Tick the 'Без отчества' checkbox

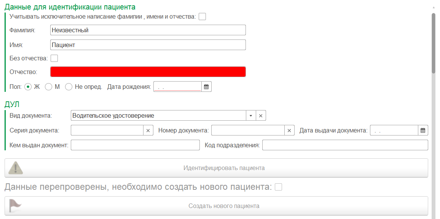(x=54, y=58)
